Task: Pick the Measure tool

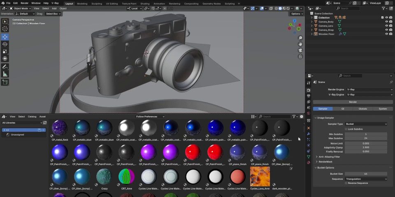Action: coord(5,74)
